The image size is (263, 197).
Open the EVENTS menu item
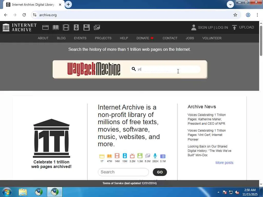coord(80,38)
